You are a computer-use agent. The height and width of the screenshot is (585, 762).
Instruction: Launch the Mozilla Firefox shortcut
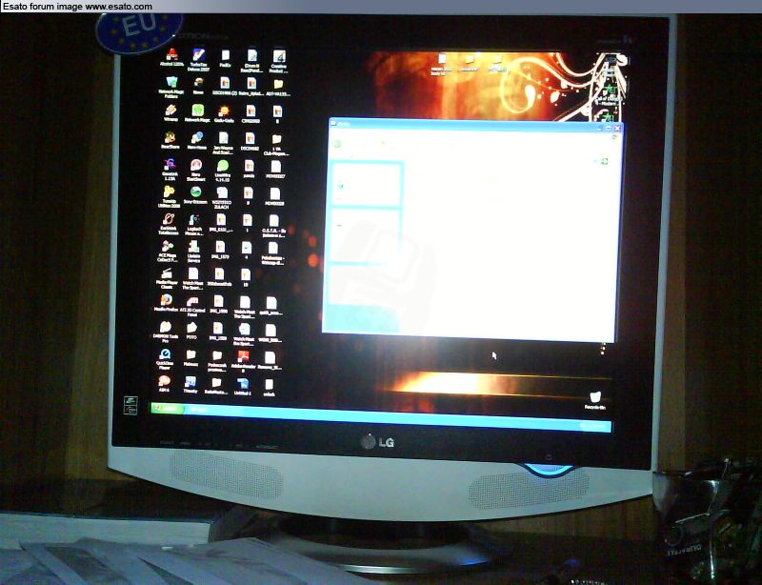pos(166,303)
